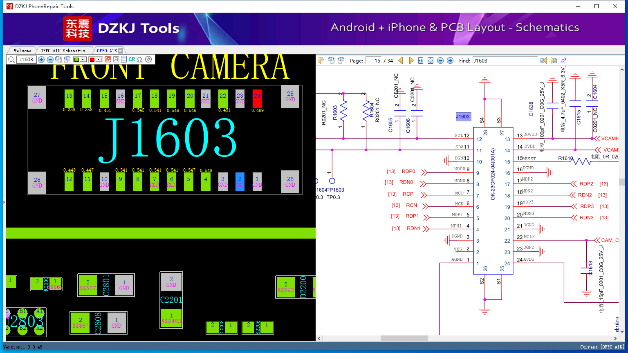628x353 pixels.
Task: Pick the red color swatch in PCB toolbar
Action: coord(92,60)
